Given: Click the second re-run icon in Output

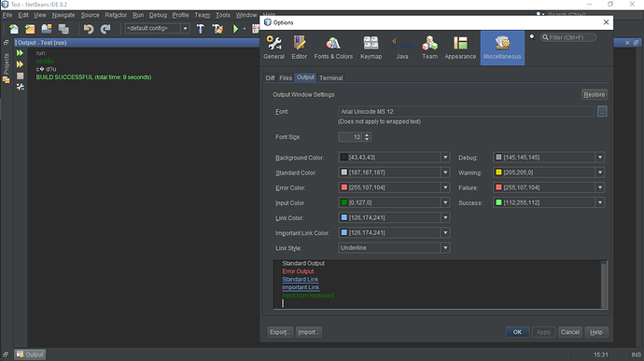Looking at the screenshot, I should coord(20,64).
